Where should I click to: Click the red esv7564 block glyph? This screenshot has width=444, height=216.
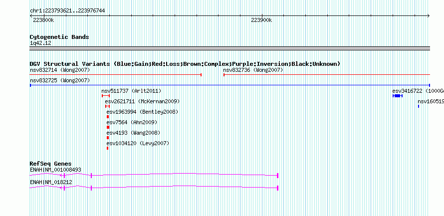tap(108, 127)
